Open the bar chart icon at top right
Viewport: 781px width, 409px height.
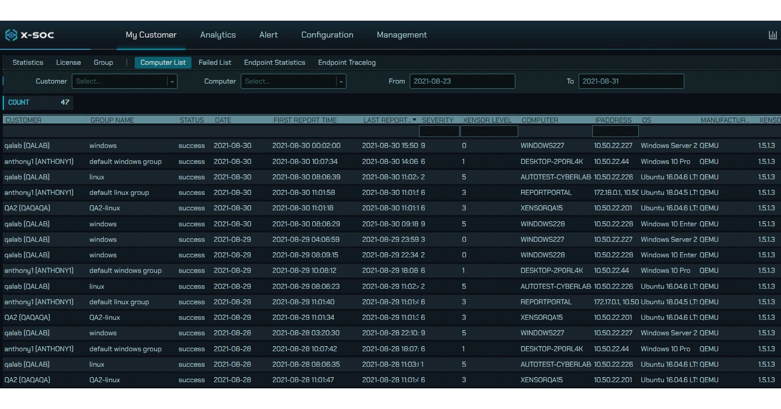pos(773,35)
